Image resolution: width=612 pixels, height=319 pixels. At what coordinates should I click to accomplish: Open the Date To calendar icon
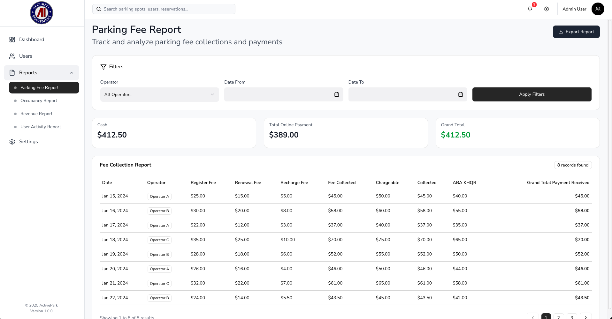pos(460,94)
